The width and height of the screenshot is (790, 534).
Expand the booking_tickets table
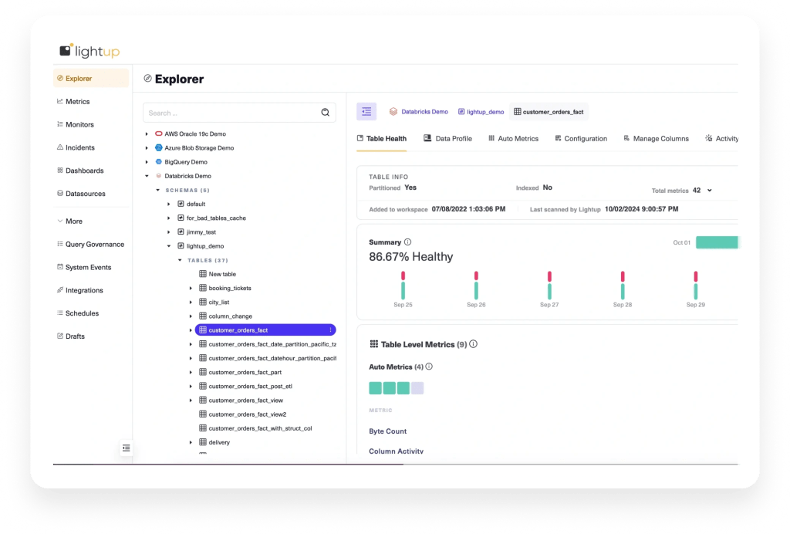click(191, 289)
